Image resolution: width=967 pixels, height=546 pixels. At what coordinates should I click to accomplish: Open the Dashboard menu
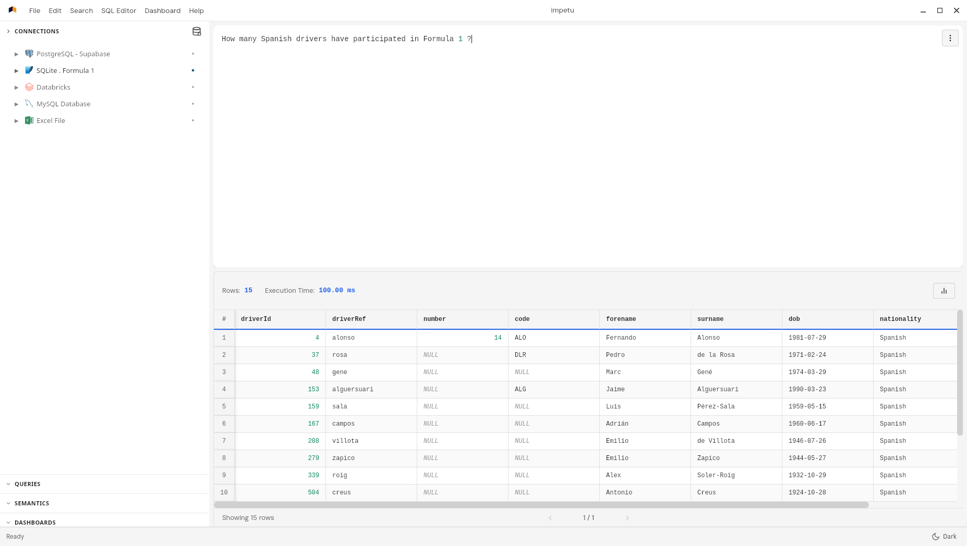[x=162, y=10]
